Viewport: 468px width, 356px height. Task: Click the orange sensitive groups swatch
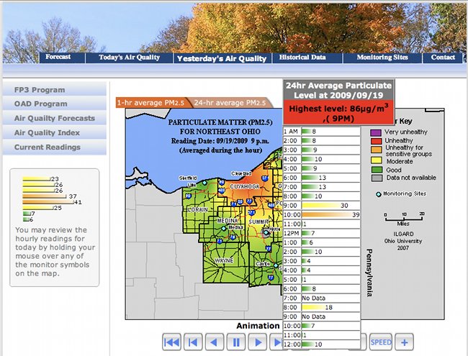pyautogui.click(x=376, y=150)
